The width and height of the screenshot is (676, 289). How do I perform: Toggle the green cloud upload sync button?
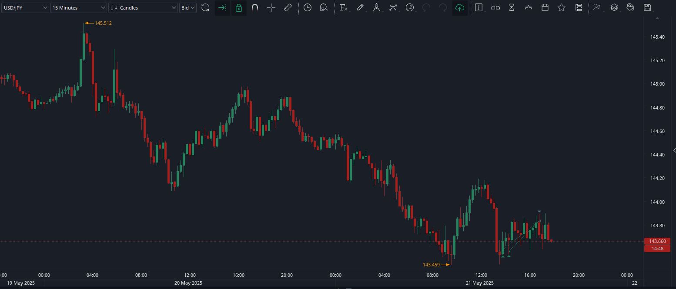pyautogui.click(x=460, y=8)
